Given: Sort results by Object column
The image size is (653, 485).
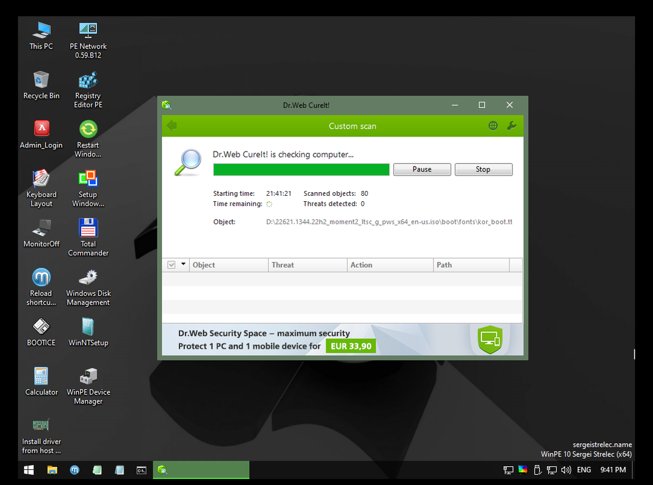Looking at the screenshot, I should pyautogui.click(x=229, y=265).
